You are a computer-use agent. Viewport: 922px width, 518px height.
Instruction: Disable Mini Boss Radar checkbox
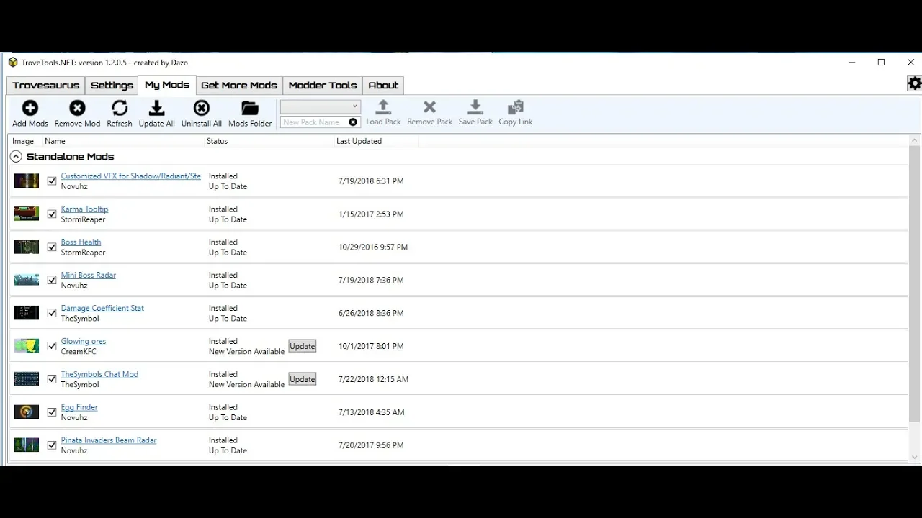[x=52, y=281]
